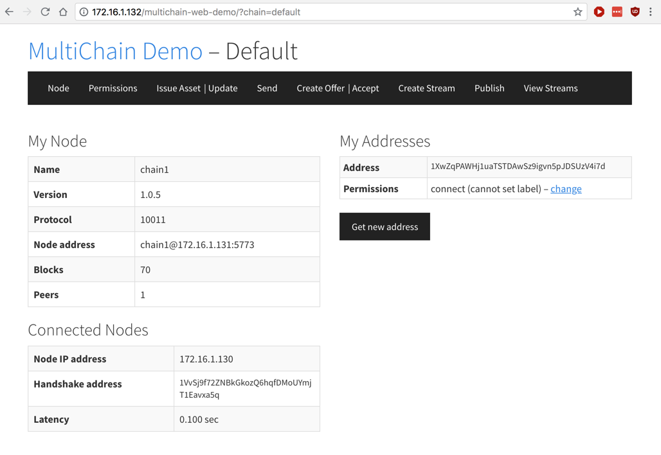
Task: Click the red play extension icon
Action: coord(599,12)
